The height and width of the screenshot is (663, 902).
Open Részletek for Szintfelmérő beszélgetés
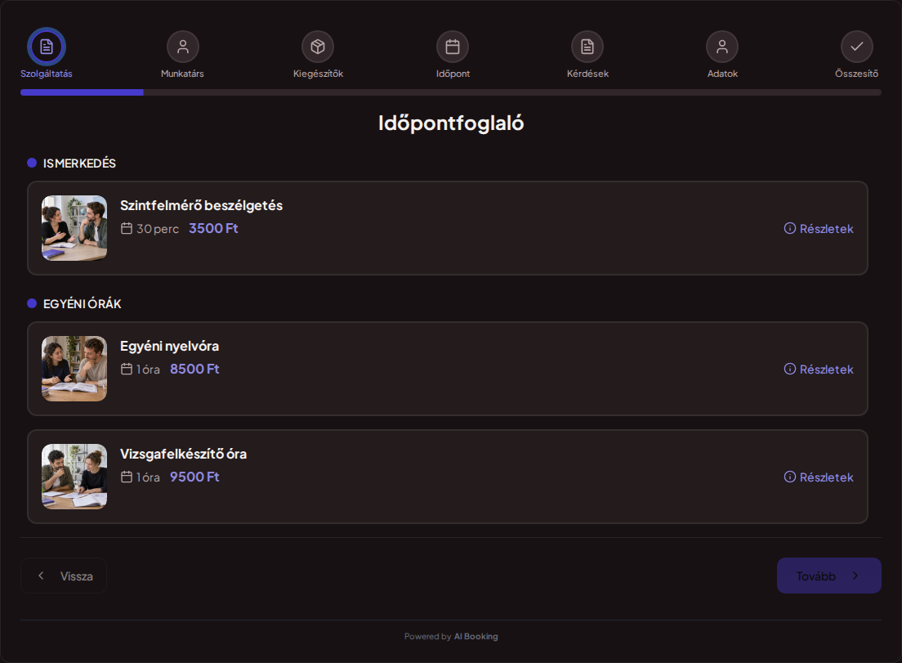(x=819, y=228)
